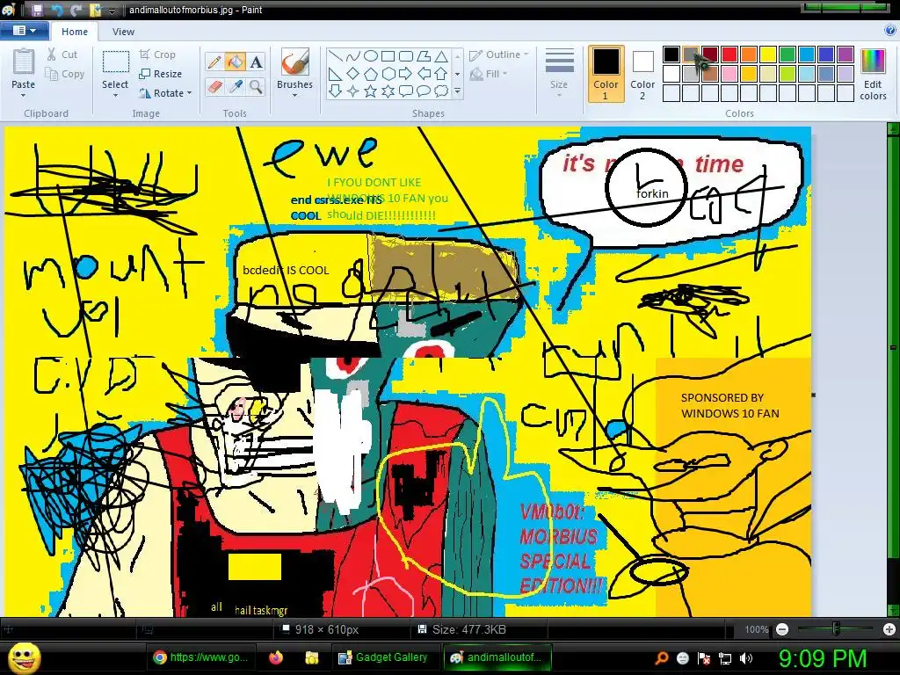
Task: Click the Undo arrow in title bar
Action: pyautogui.click(x=57, y=10)
